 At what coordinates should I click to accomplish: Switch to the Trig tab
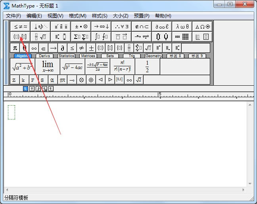[132, 56]
